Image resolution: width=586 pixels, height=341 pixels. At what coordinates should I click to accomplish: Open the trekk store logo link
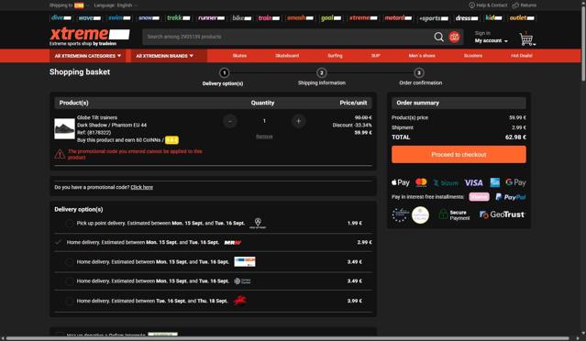coord(178,17)
